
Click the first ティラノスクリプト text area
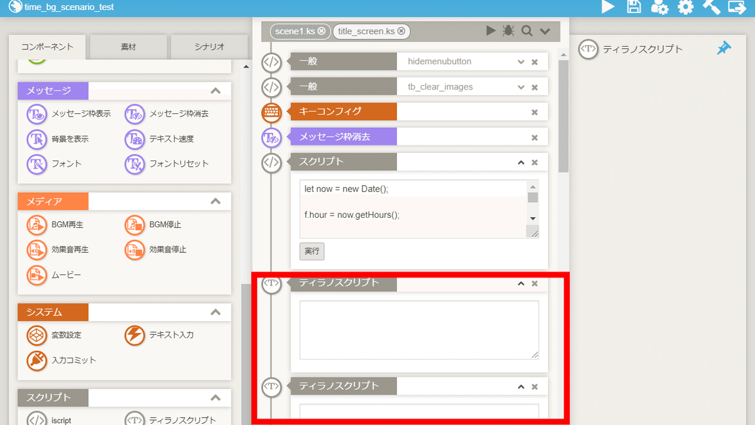[419, 330]
